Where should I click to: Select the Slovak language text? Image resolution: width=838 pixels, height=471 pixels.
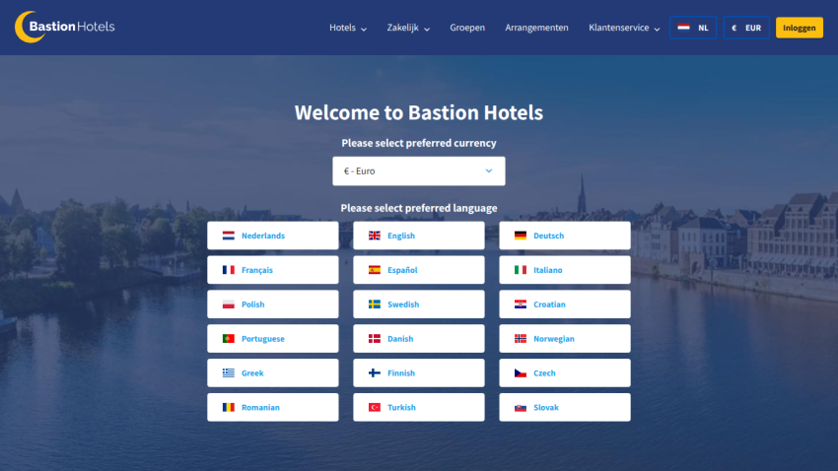tap(545, 408)
